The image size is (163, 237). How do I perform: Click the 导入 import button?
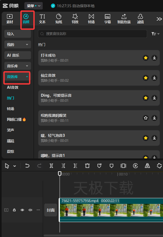[x=18, y=34]
